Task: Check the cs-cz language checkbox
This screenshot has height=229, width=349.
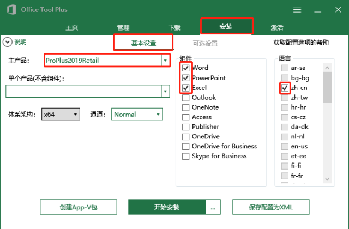Action: click(285, 117)
